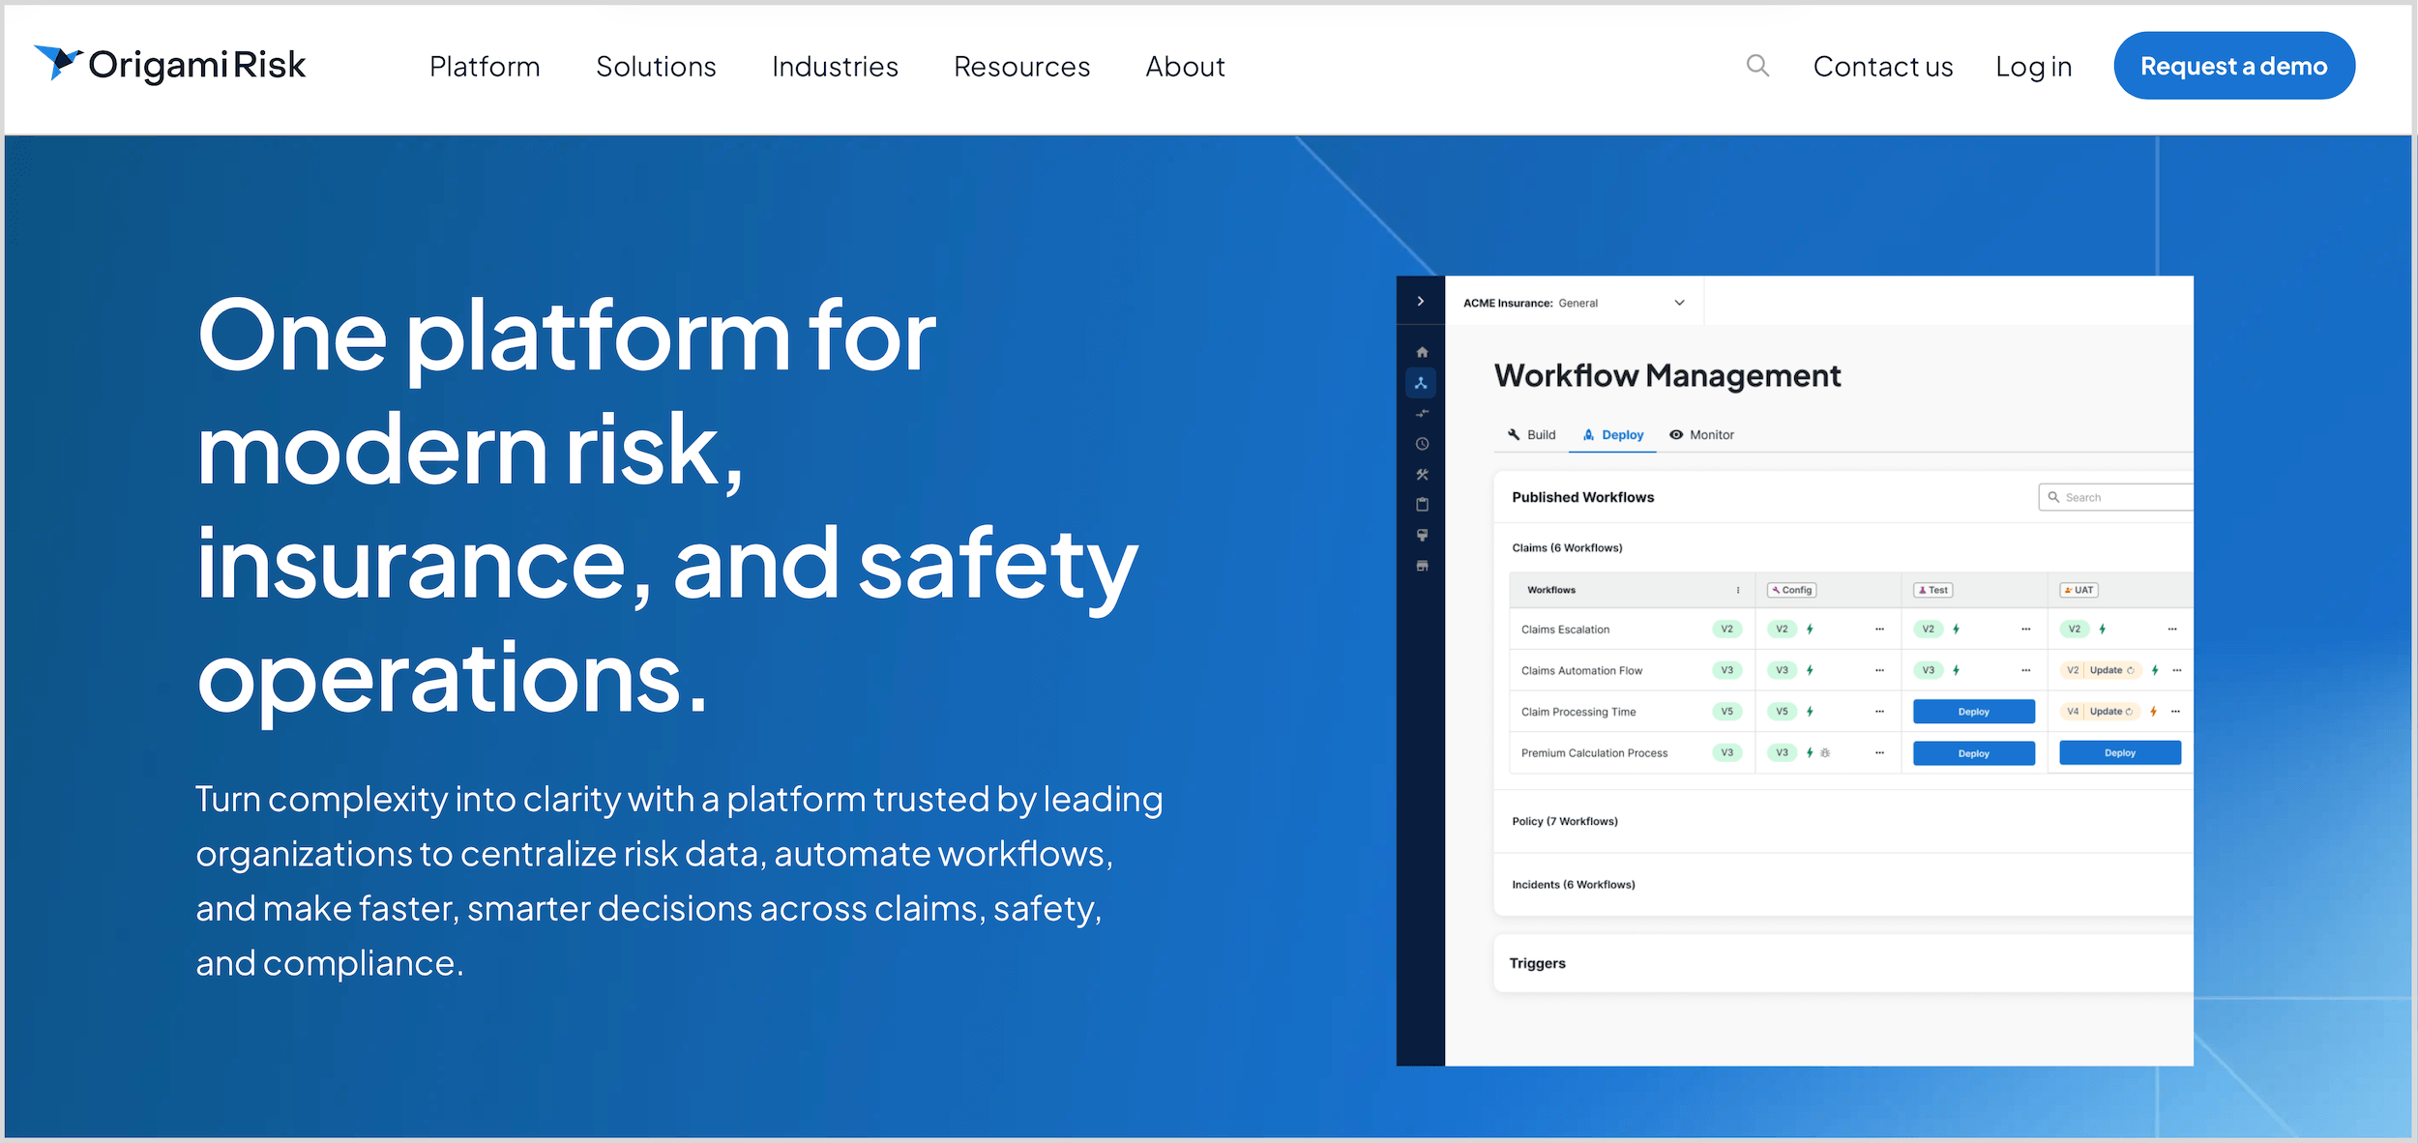Open Claims Escalation UAT more options
This screenshot has width=2418, height=1143.
[x=2171, y=630]
